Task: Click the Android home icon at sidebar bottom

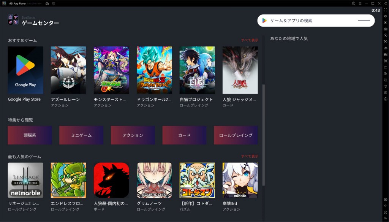Action: [x=386, y=212]
